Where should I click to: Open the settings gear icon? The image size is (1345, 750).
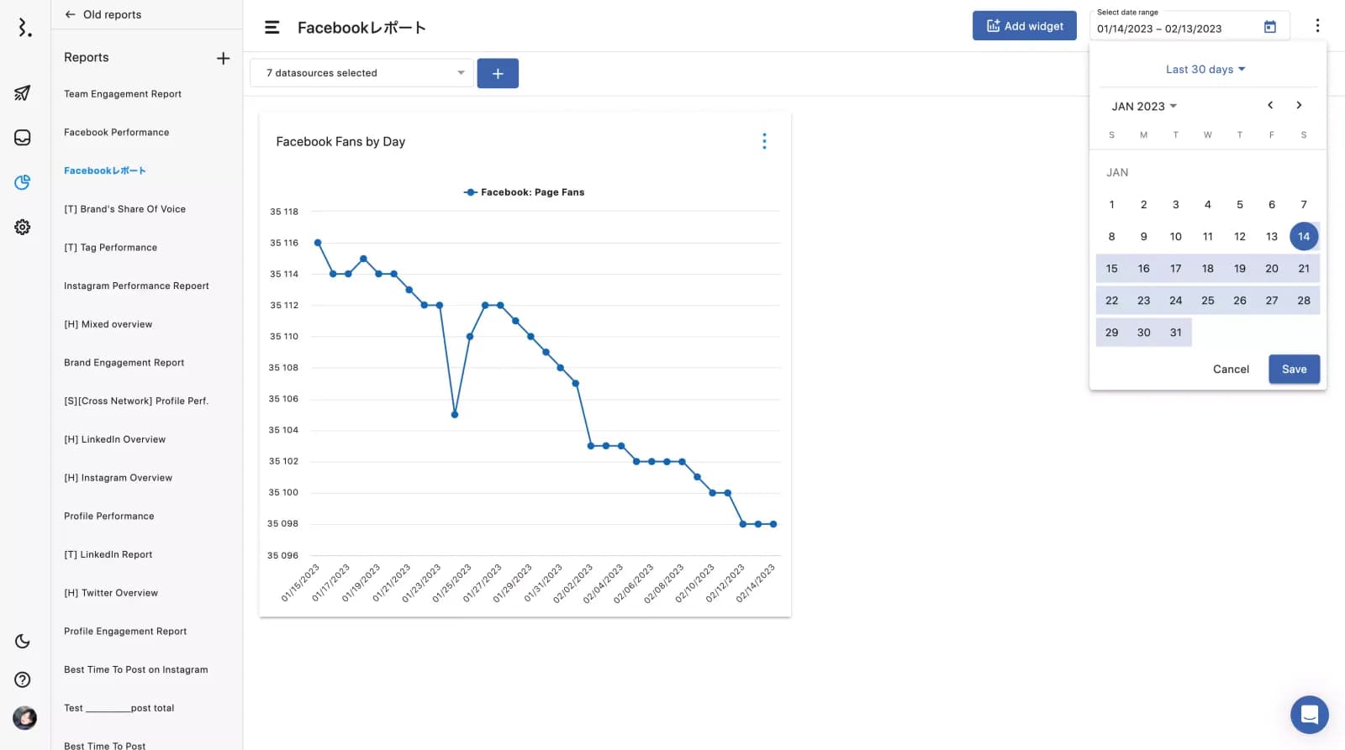coord(23,227)
